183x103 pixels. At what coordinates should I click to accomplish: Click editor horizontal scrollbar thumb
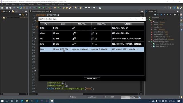[60, 94]
